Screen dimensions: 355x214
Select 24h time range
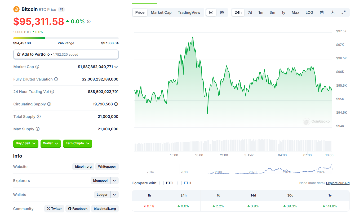[x=238, y=12]
